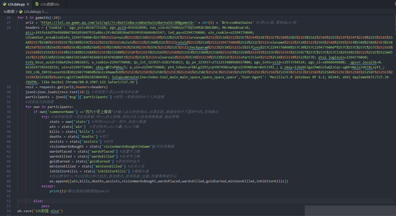Select the 'lol数据' folder breadcrumb
This screenshot has height=216, width=396.
pyautogui.click(x=9, y=11)
